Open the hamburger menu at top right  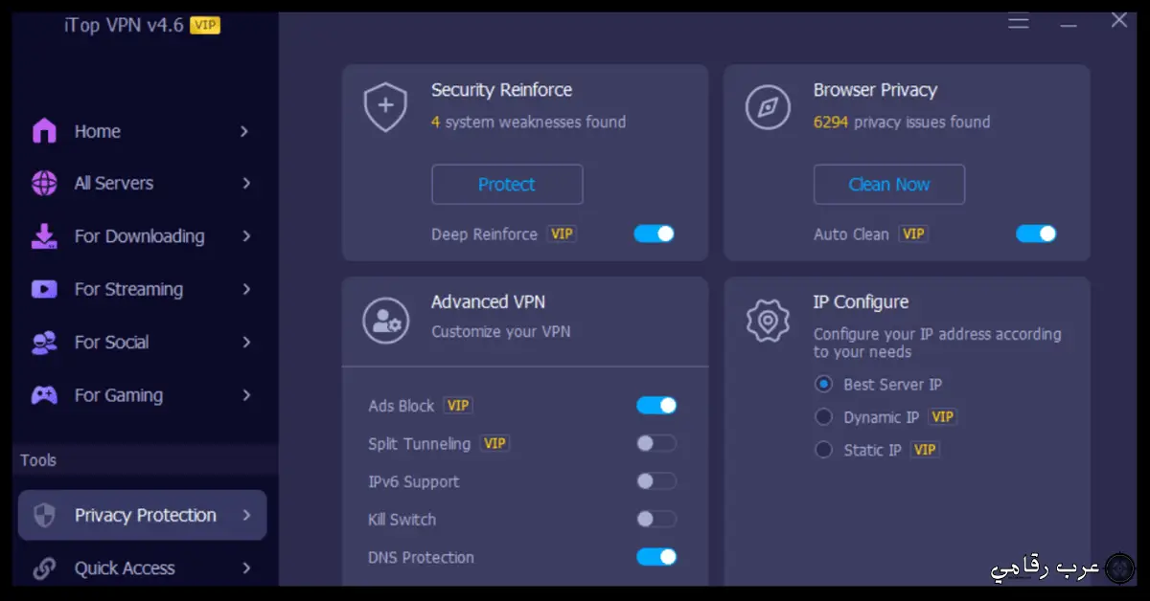coord(1019,21)
